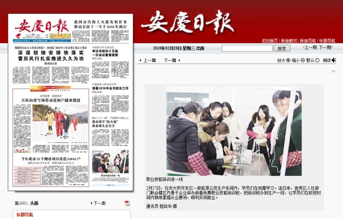Click the 搜索 search button
343x219 pixels.
(281, 48)
